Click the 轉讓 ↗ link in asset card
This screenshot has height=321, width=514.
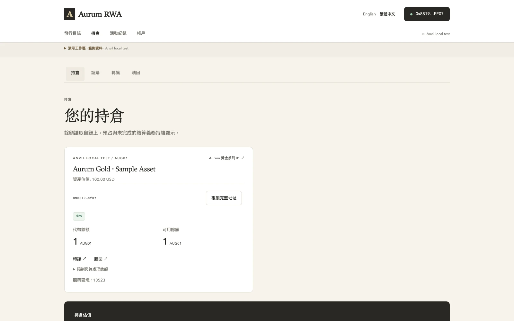click(80, 259)
